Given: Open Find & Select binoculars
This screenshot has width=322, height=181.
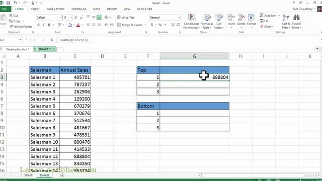Looking at the screenshot, I should [x=296, y=22].
